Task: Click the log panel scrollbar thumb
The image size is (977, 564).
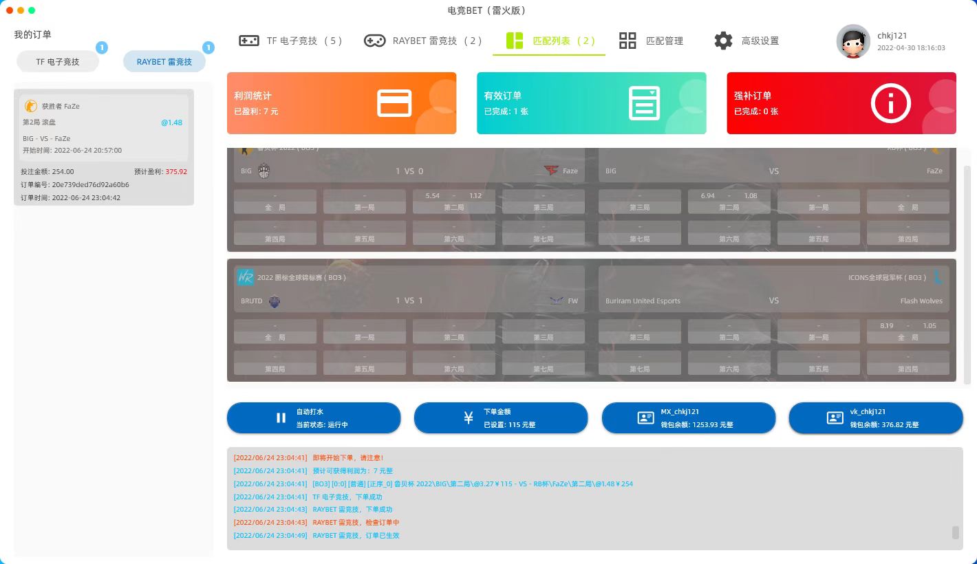Action: [956, 532]
